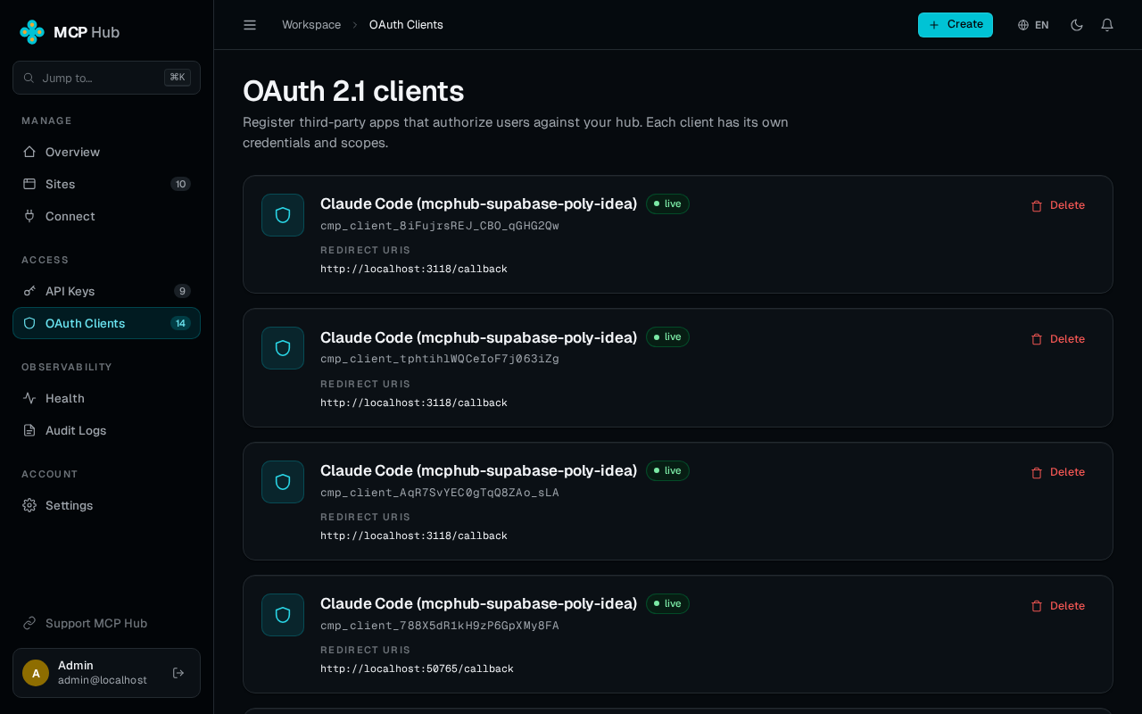Image resolution: width=1142 pixels, height=714 pixels.
Task: Click shield icon of client cmp_client_tphtihlWQCeIoF7j063iZg
Action: pyautogui.click(x=283, y=348)
